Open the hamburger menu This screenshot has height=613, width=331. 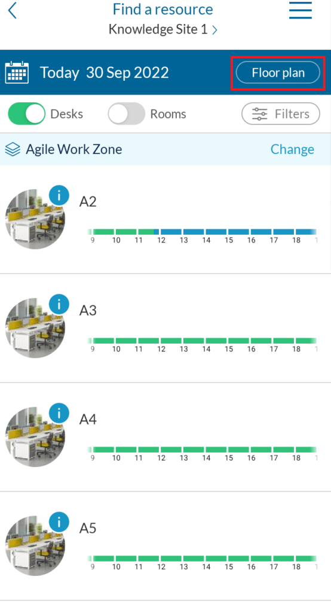(300, 10)
